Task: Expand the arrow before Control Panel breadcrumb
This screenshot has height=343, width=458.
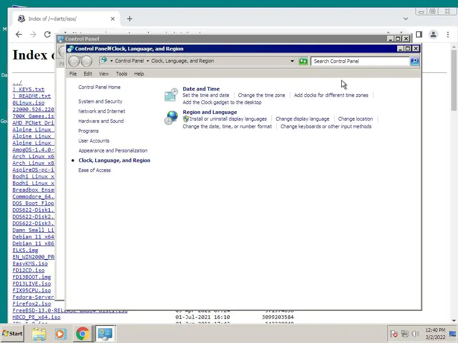Action: [x=111, y=61]
